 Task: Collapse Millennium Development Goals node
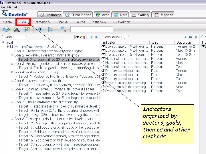pos(8,46)
